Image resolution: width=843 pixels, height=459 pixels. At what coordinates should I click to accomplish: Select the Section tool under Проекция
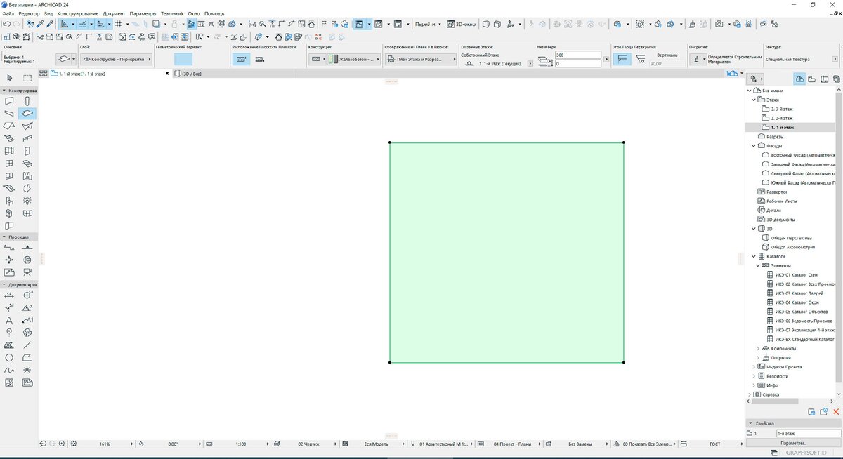pyautogui.click(x=9, y=247)
